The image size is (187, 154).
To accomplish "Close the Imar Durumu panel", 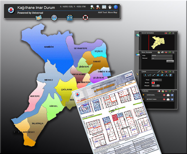I will click(x=173, y=52).
